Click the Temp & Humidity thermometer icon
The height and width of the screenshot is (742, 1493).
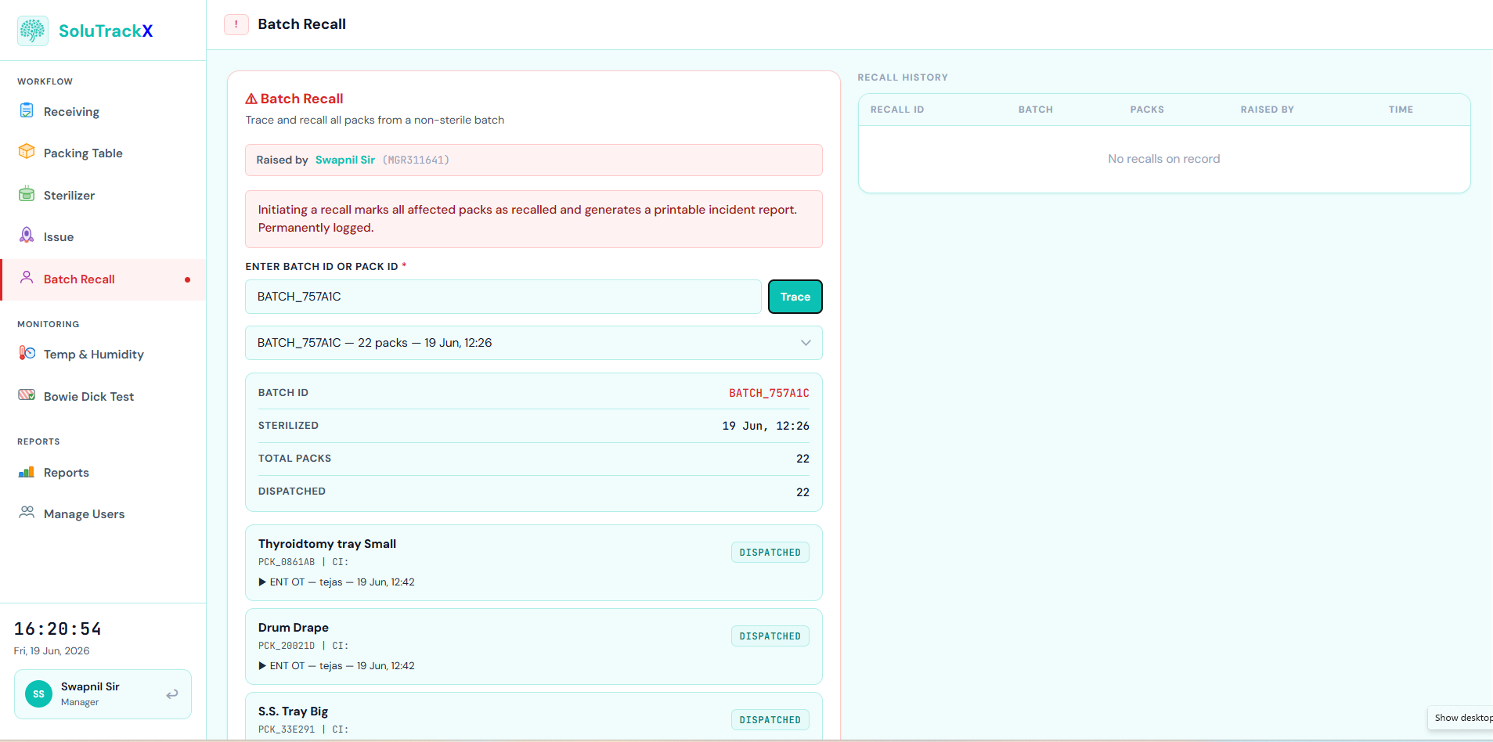(27, 353)
